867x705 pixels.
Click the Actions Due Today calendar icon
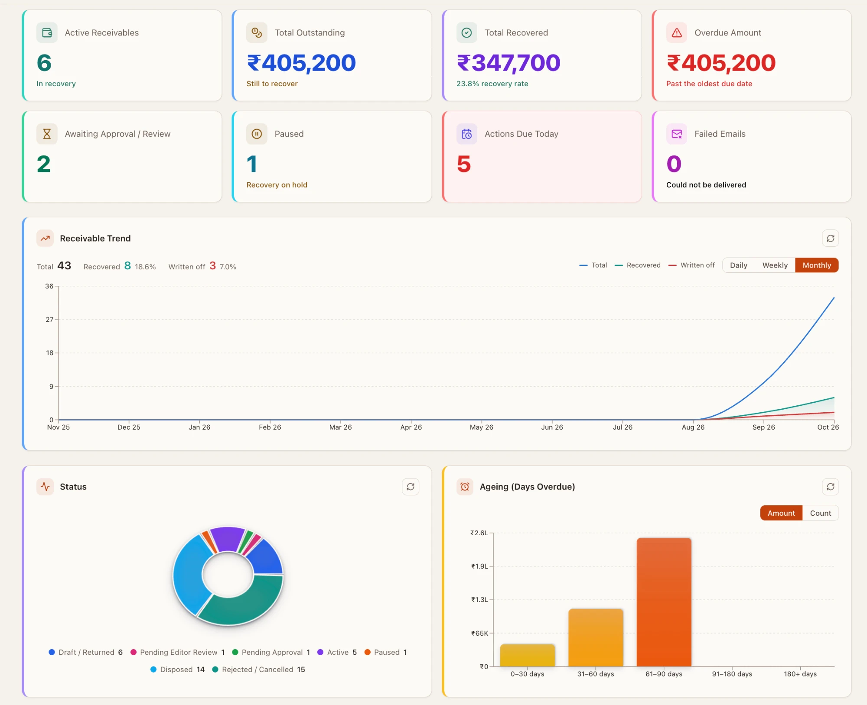[466, 134]
